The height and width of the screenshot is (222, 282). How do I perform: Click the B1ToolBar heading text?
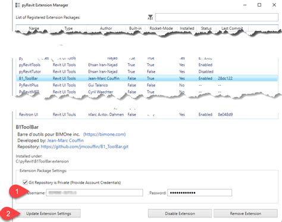(x=27, y=127)
